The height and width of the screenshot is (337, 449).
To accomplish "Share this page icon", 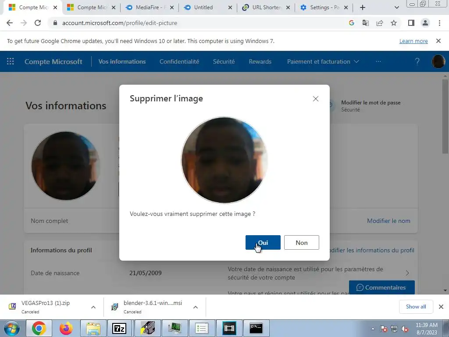I will tap(380, 23).
